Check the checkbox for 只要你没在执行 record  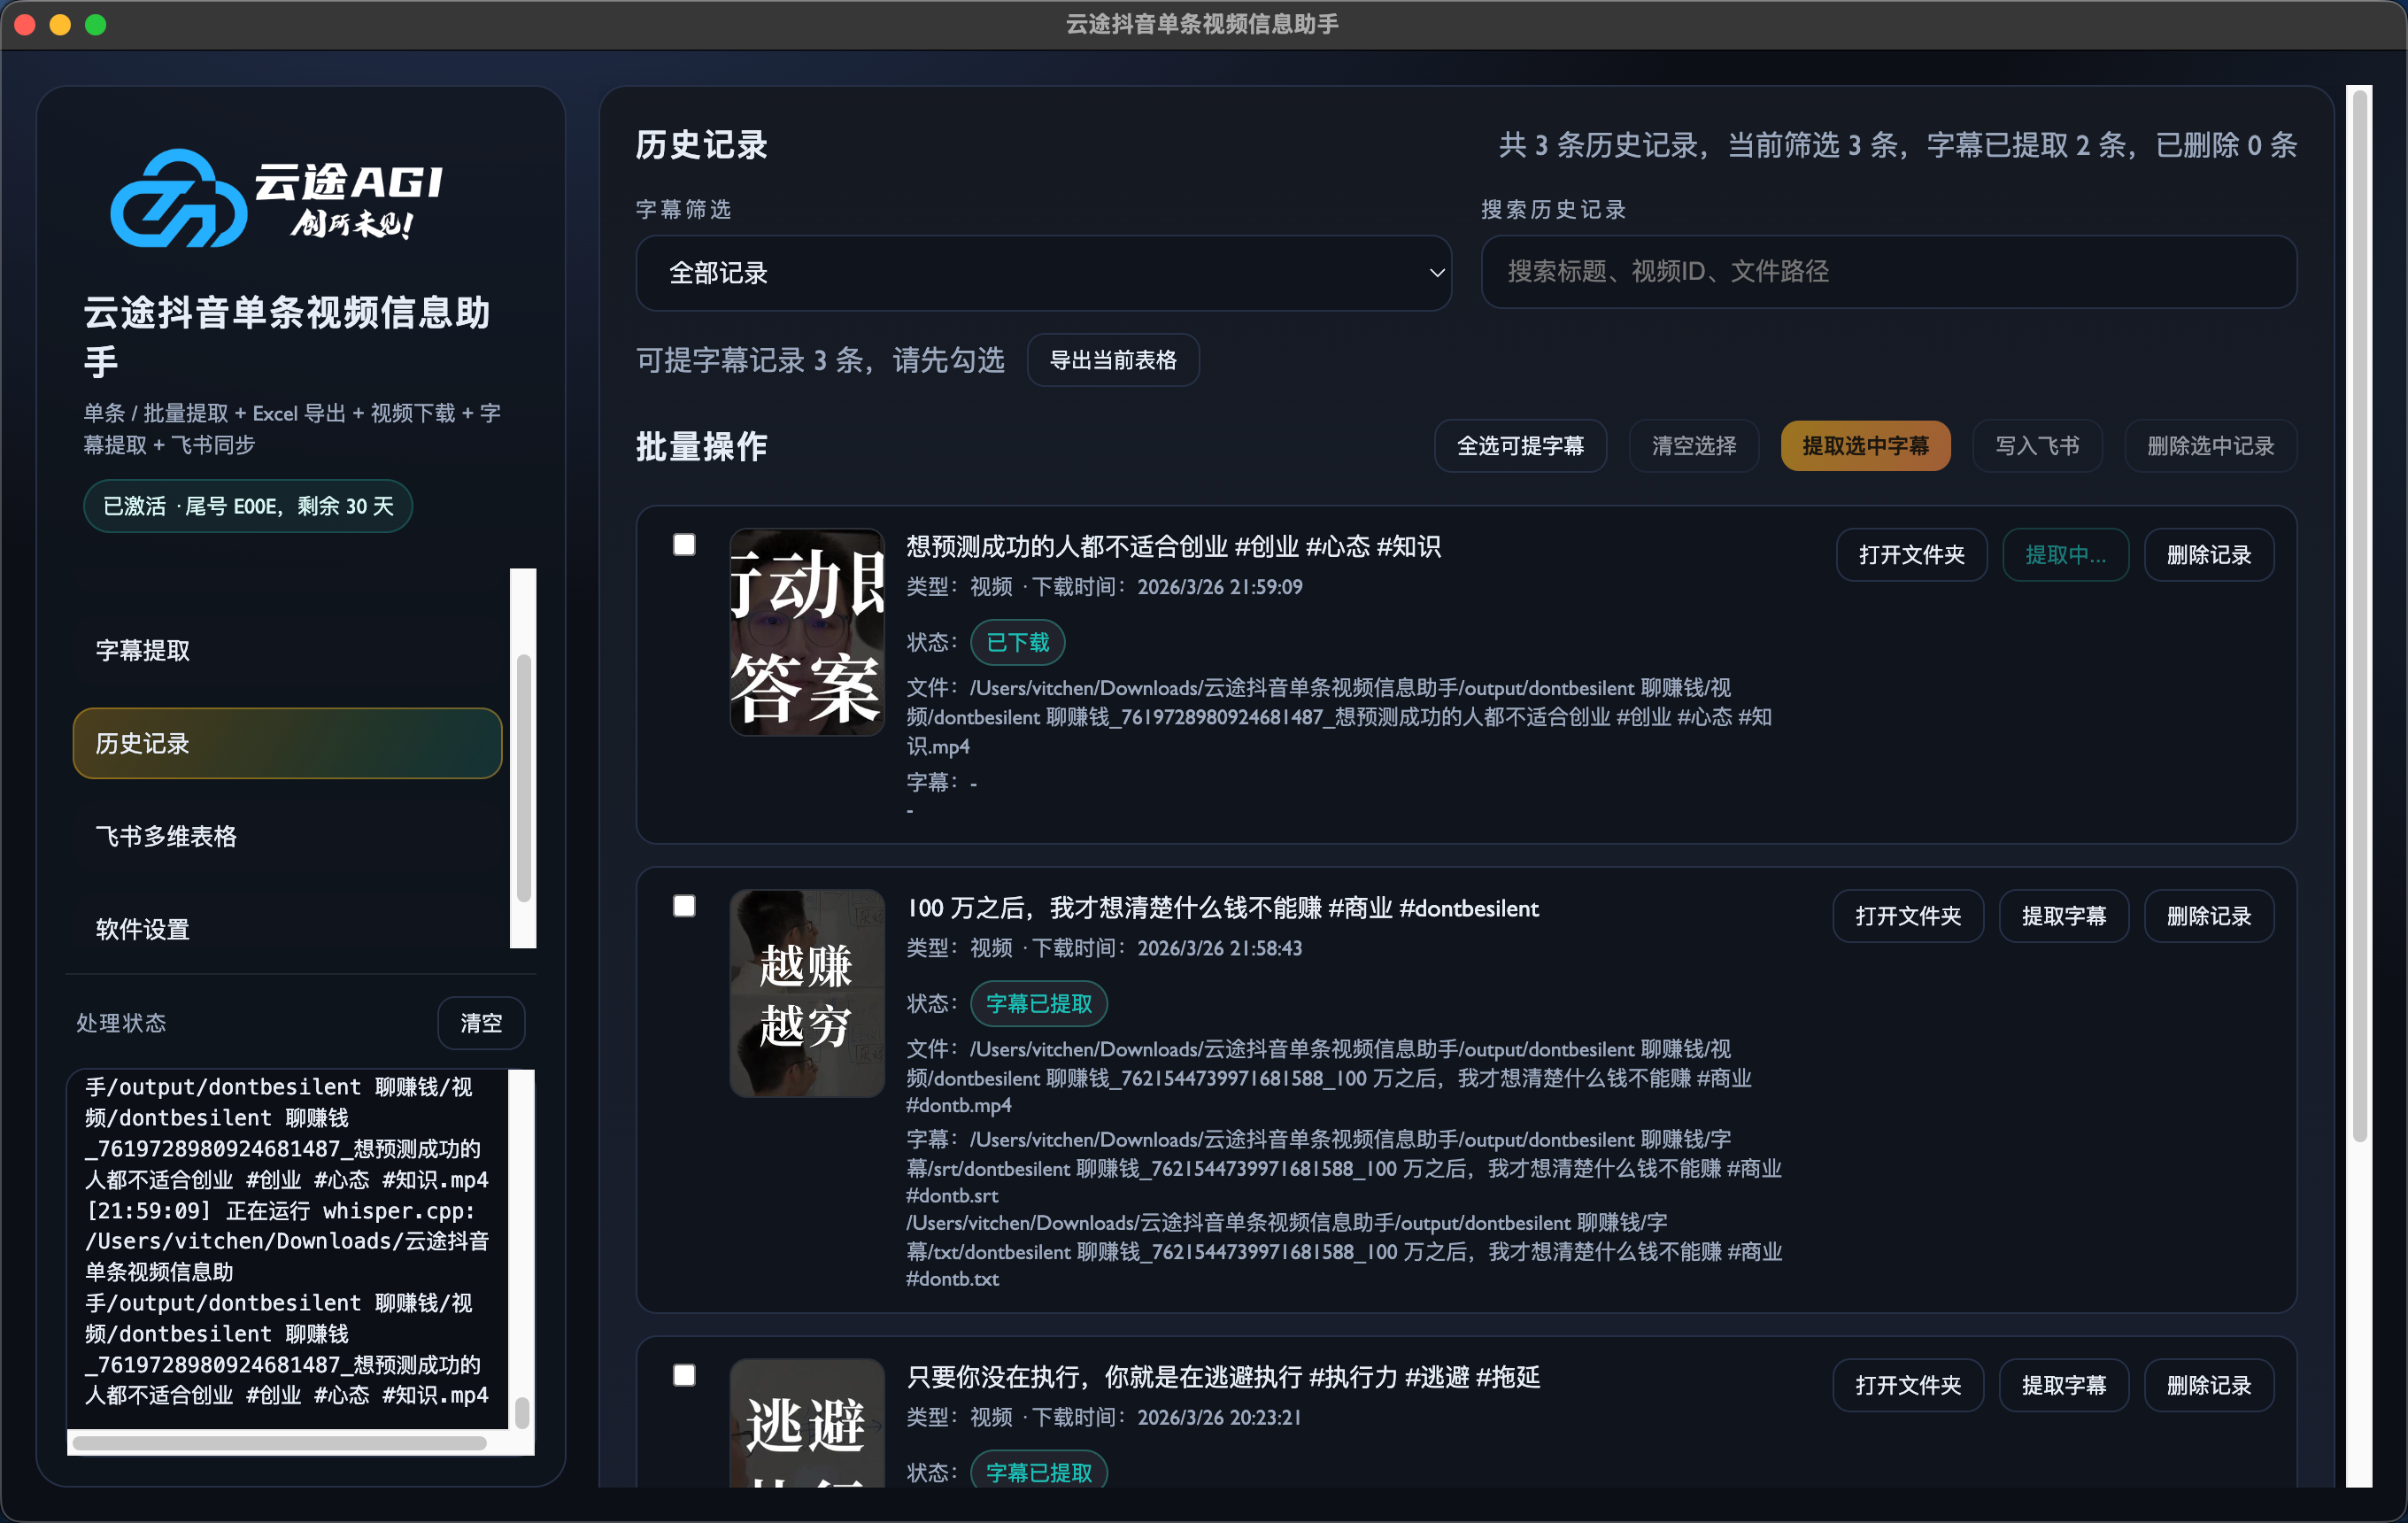pyautogui.click(x=684, y=1376)
